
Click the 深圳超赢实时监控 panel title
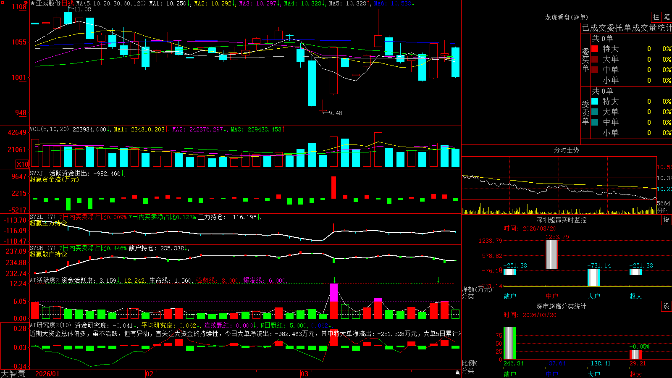pyautogui.click(x=562, y=220)
